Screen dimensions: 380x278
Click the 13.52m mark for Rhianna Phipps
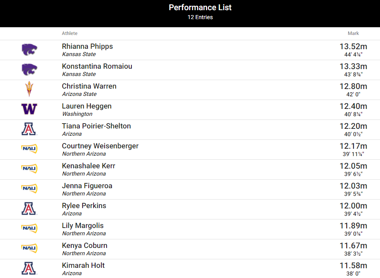pos(353,46)
